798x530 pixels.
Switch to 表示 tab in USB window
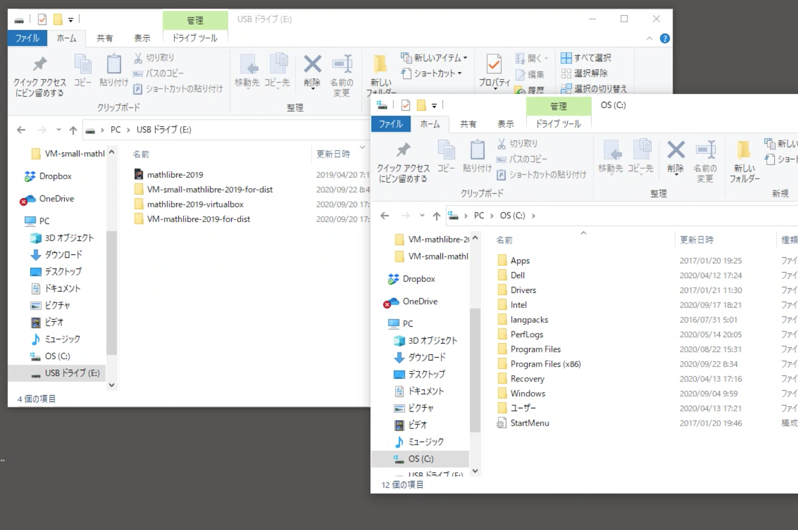pos(142,38)
